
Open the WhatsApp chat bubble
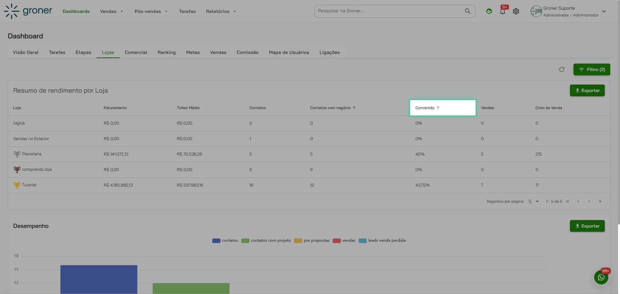[x=601, y=277]
